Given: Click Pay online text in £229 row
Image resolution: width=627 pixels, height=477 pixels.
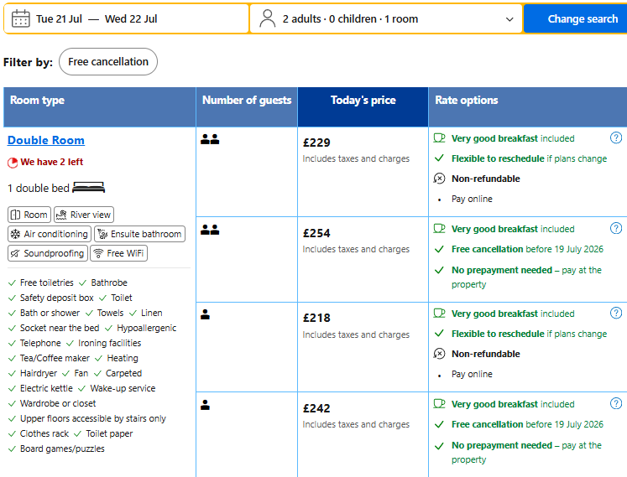Looking at the screenshot, I should coord(472,199).
